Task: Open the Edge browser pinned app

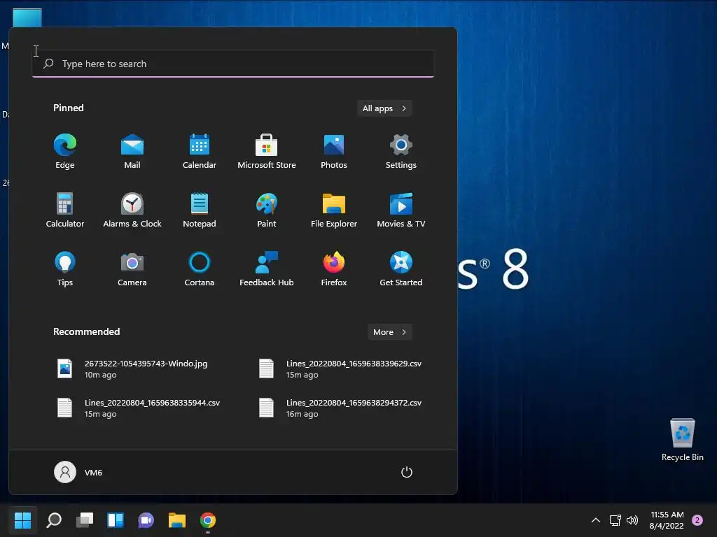Action: [x=65, y=152]
